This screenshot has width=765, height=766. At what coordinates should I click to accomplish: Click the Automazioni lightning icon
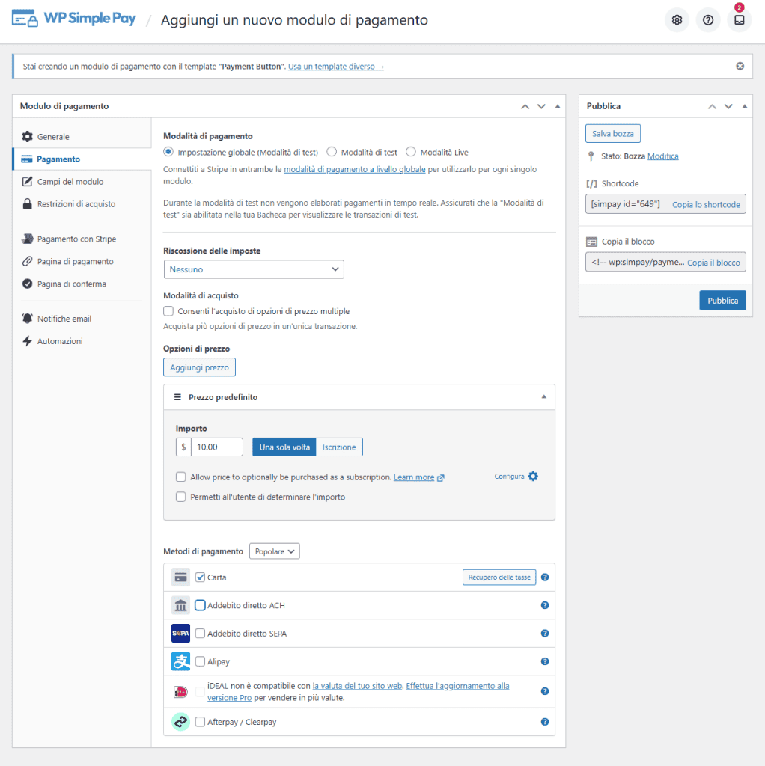[28, 340]
